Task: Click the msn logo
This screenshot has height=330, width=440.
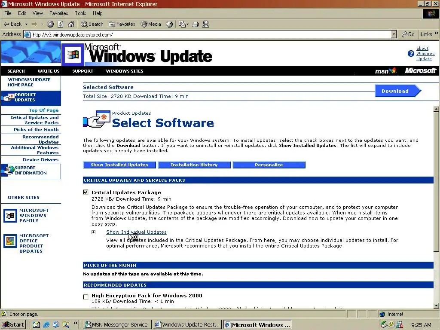Action: click(385, 71)
